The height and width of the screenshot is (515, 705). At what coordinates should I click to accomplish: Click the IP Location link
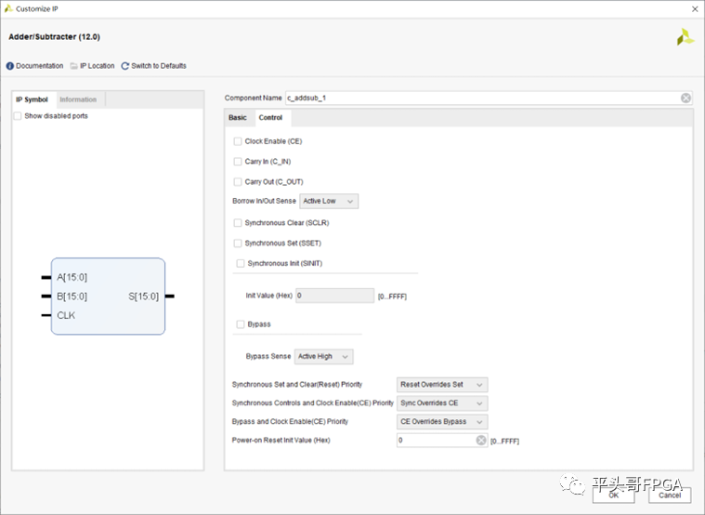click(x=98, y=66)
